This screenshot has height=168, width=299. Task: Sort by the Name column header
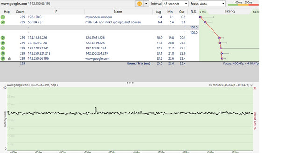(x=118, y=12)
